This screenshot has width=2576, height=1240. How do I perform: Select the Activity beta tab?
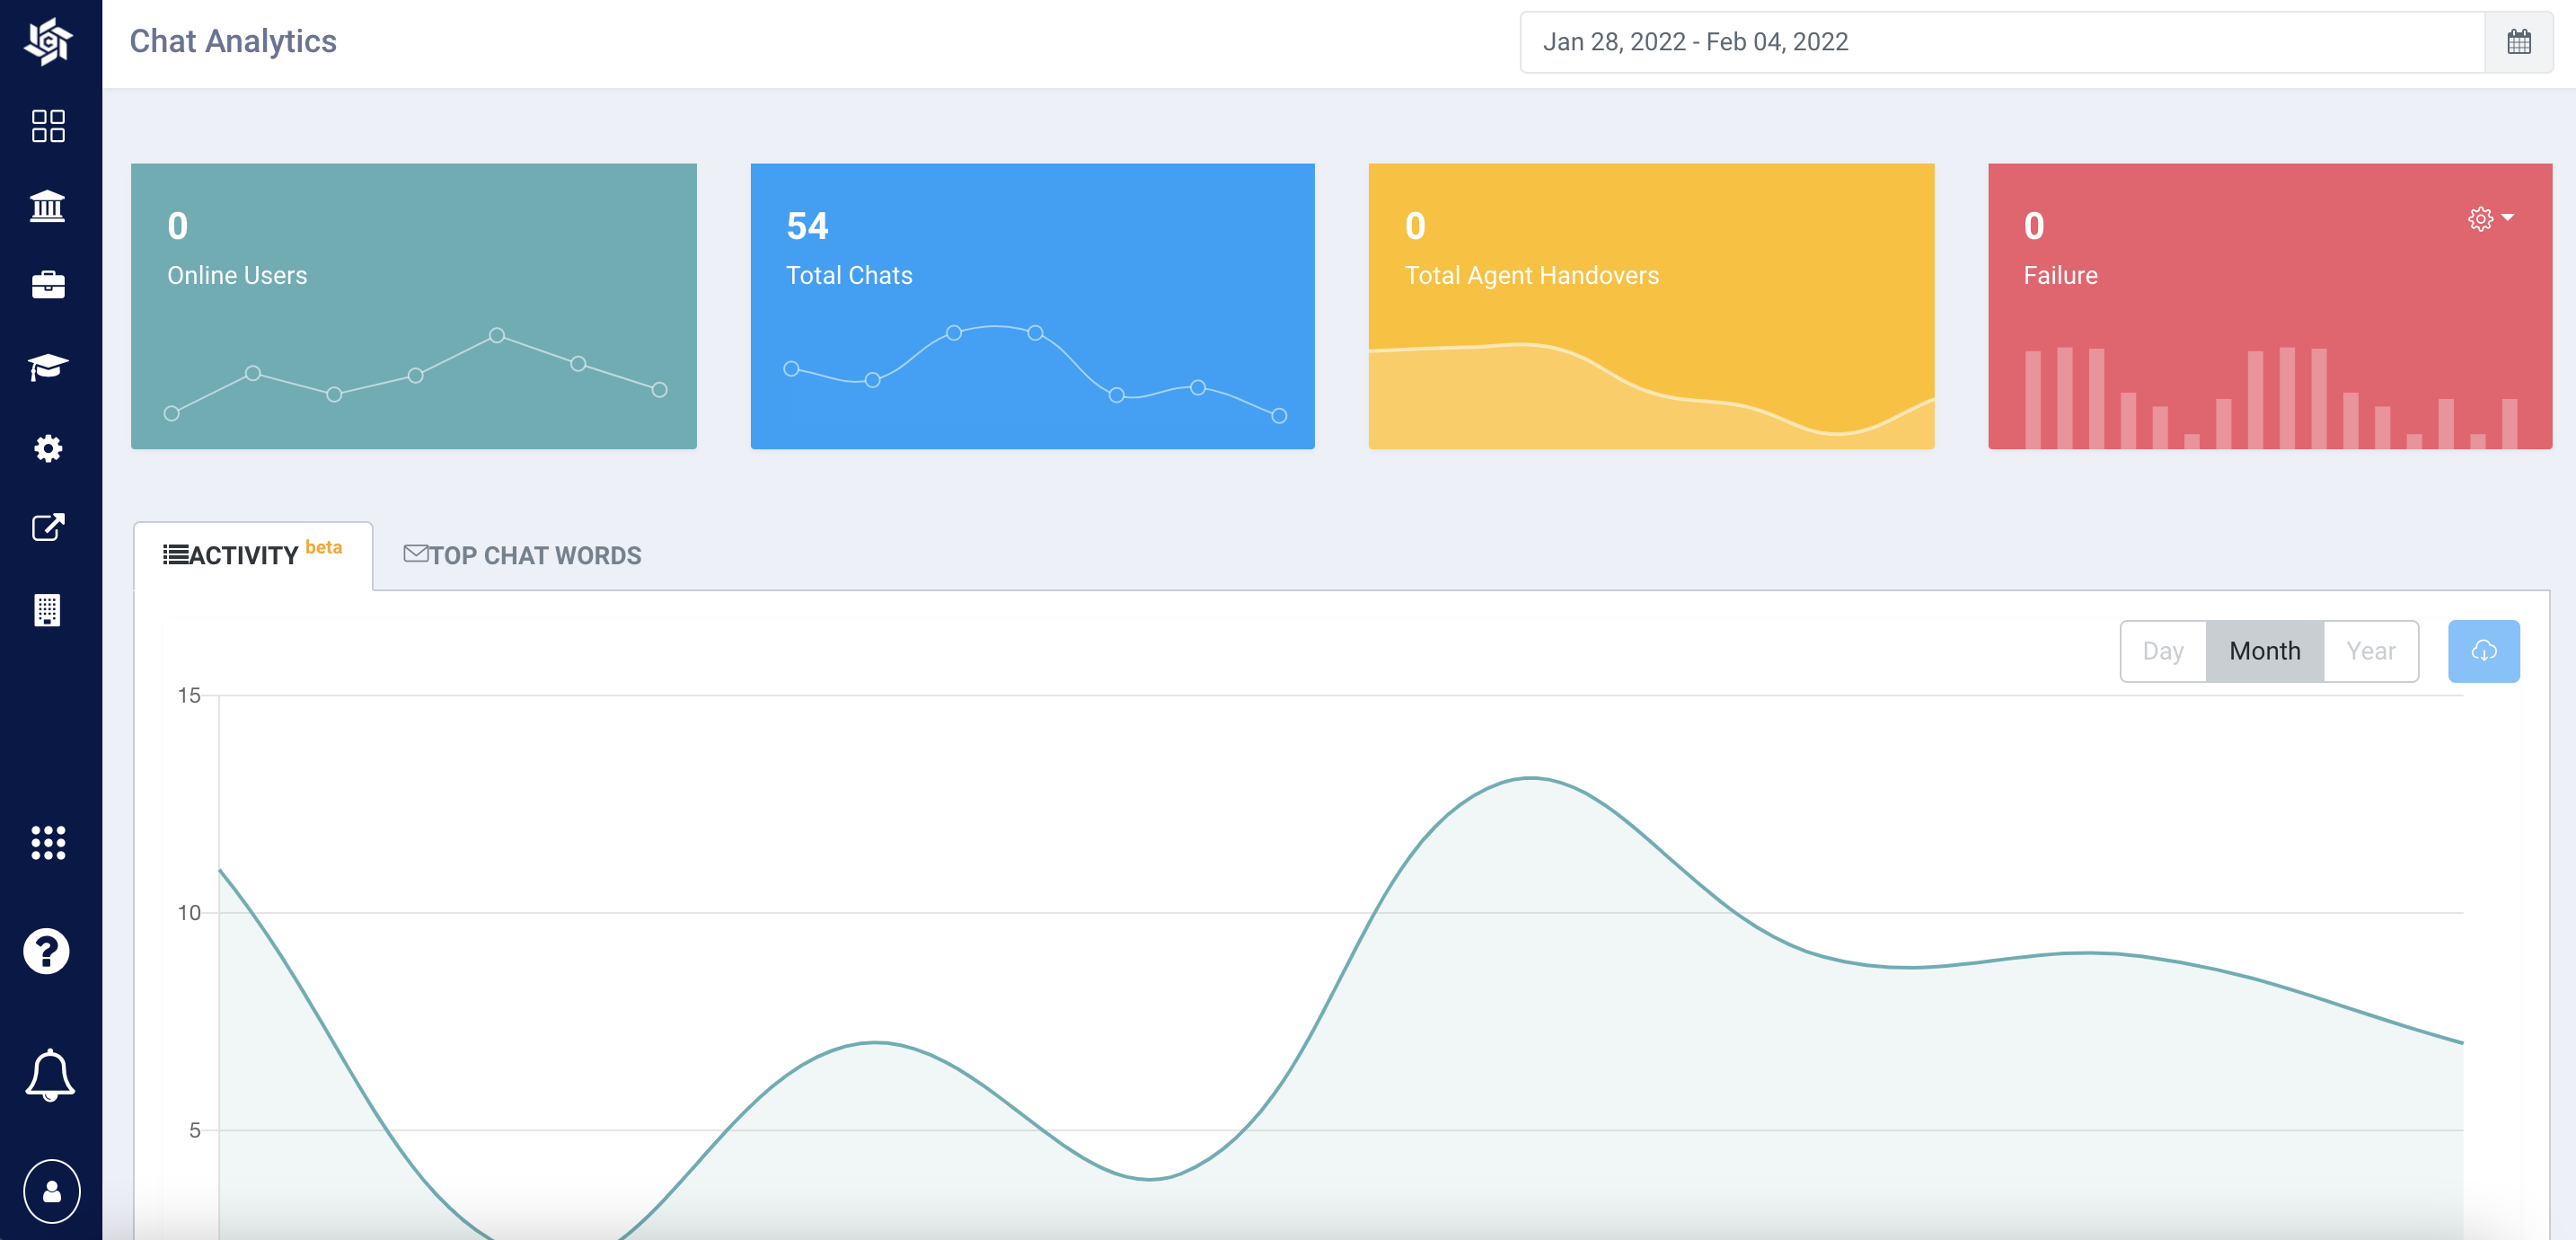tap(253, 554)
